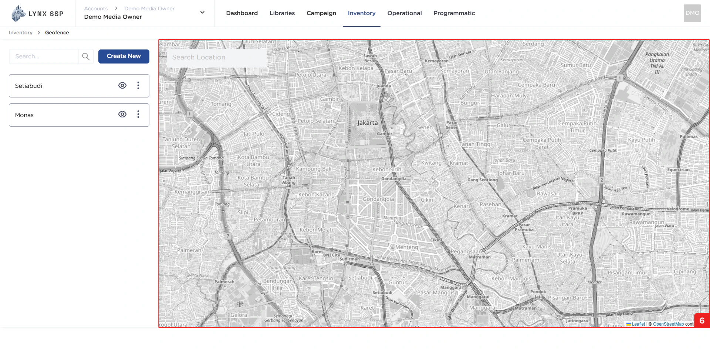
Task: Click the Accounts breadcrumb link
Action: pos(96,8)
